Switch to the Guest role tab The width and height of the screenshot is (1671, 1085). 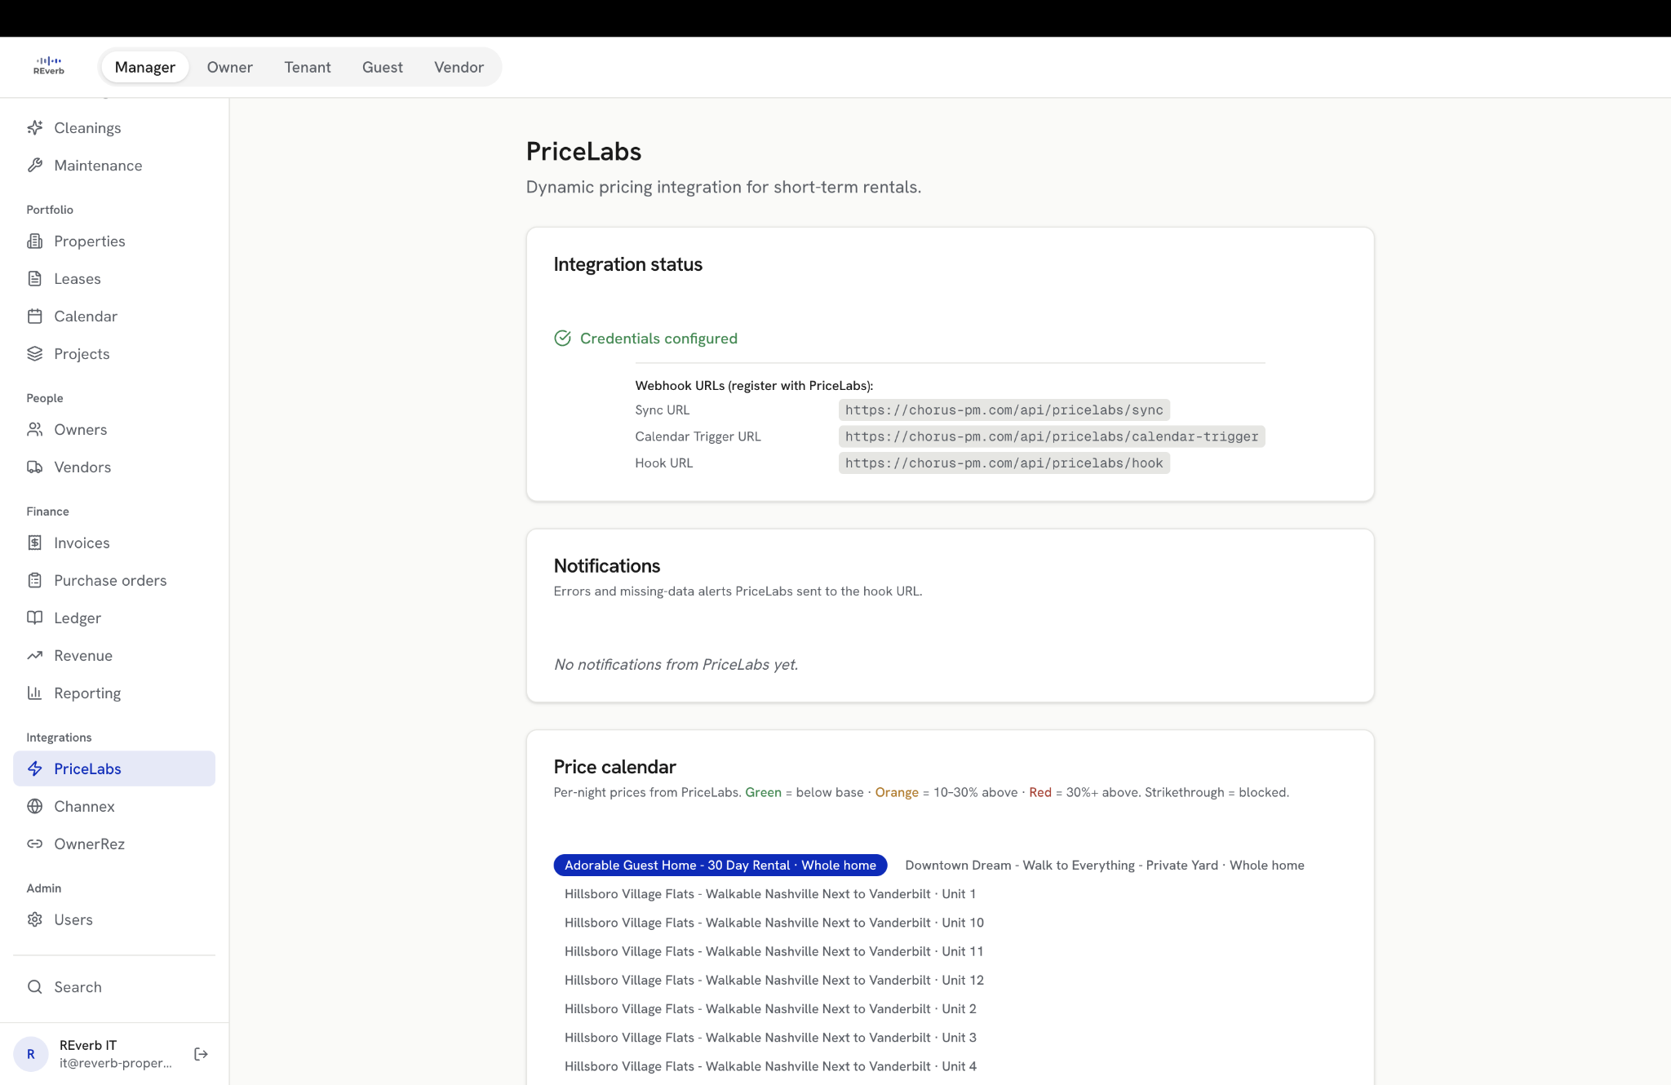coord(383,67)
